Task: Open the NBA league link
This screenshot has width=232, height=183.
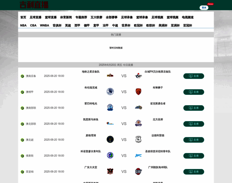Action: (24, 25)
